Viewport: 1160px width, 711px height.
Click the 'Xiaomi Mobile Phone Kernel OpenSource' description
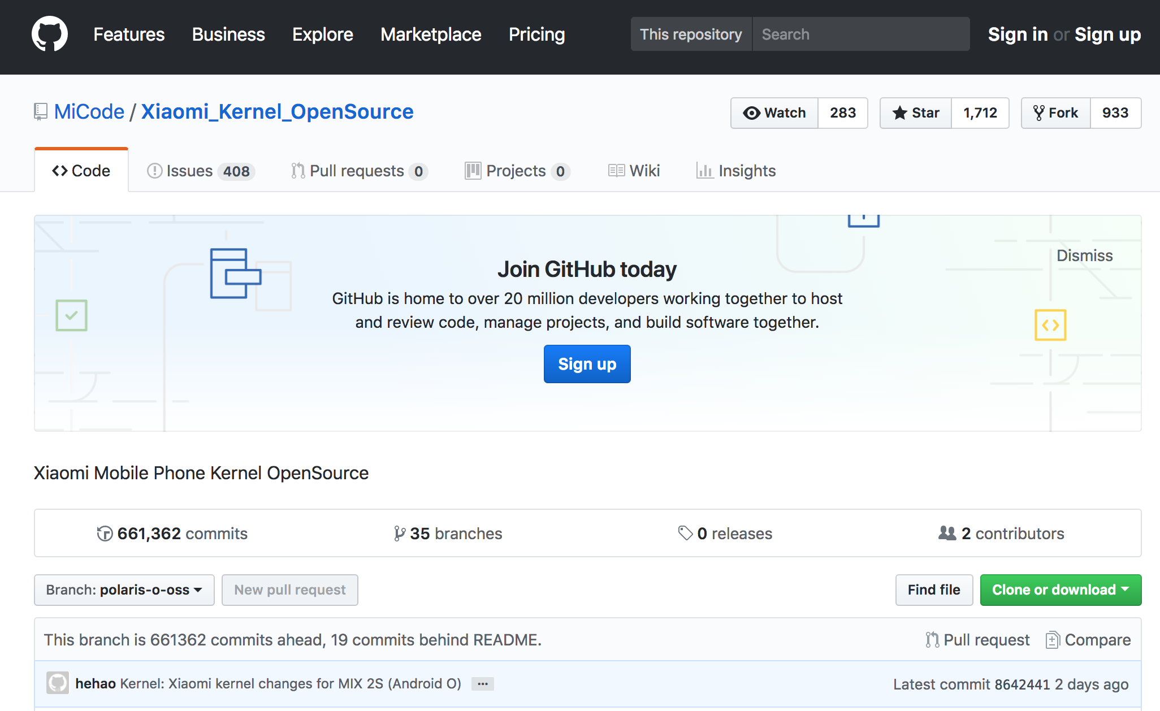(x=201, y=473)
